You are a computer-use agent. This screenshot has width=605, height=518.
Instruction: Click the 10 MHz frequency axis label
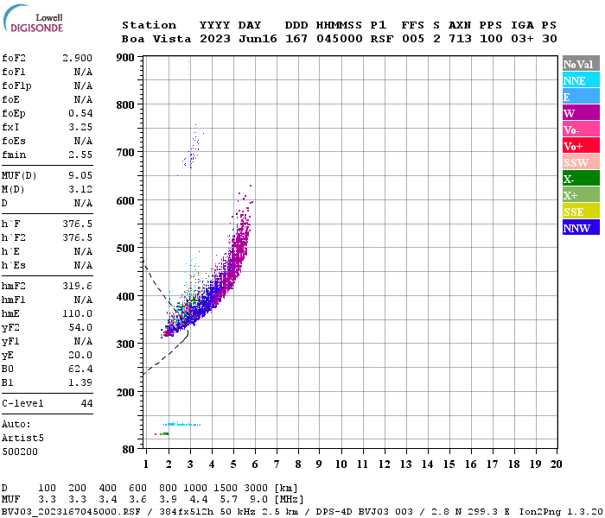pyautogui.click(x=341, y=464)
